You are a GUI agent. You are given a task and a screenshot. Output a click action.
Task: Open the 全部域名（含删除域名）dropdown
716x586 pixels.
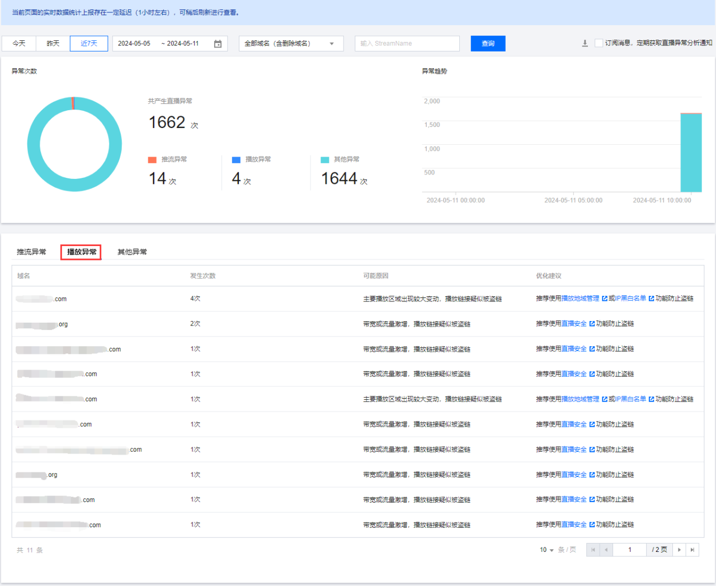click(291, 44)
